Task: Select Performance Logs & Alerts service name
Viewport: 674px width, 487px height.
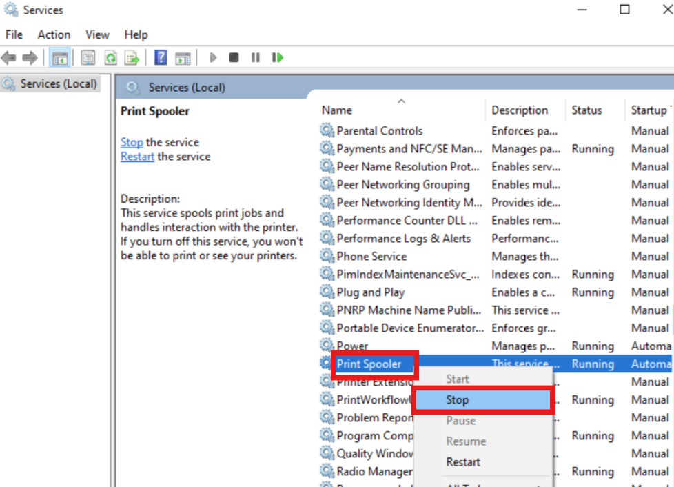Action: [404, 239]
